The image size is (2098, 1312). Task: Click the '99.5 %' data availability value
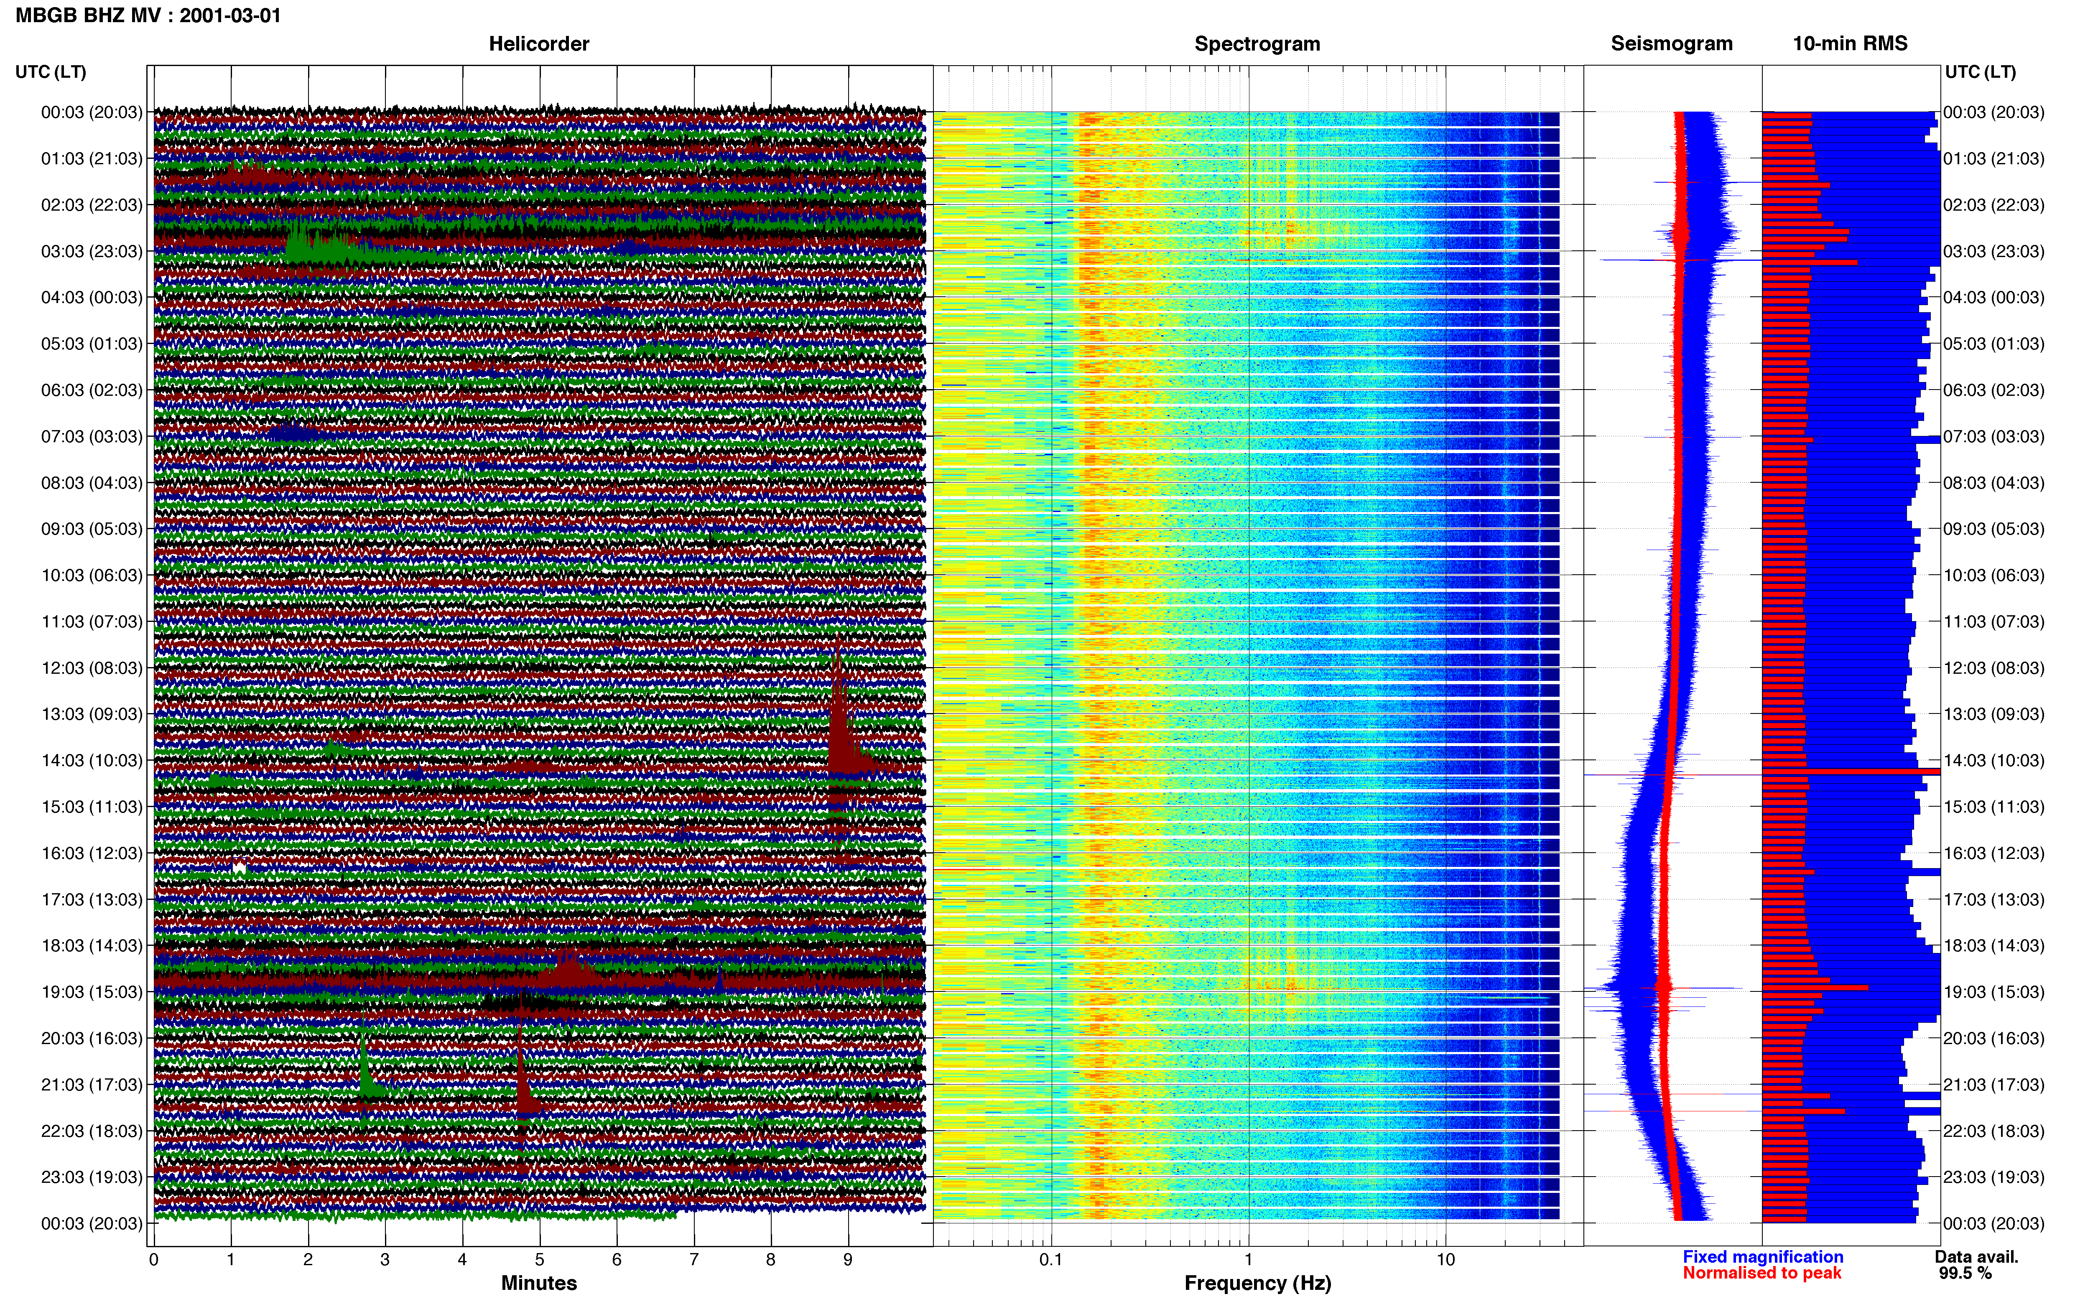[1965, 1273]
